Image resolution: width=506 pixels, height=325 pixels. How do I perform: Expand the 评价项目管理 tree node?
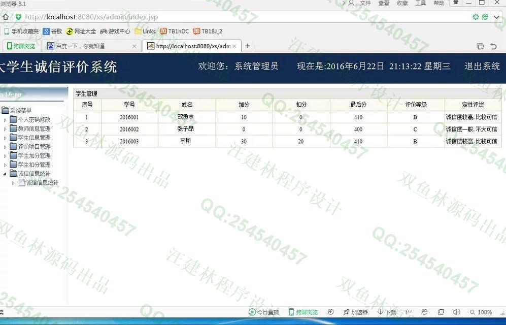5,147
